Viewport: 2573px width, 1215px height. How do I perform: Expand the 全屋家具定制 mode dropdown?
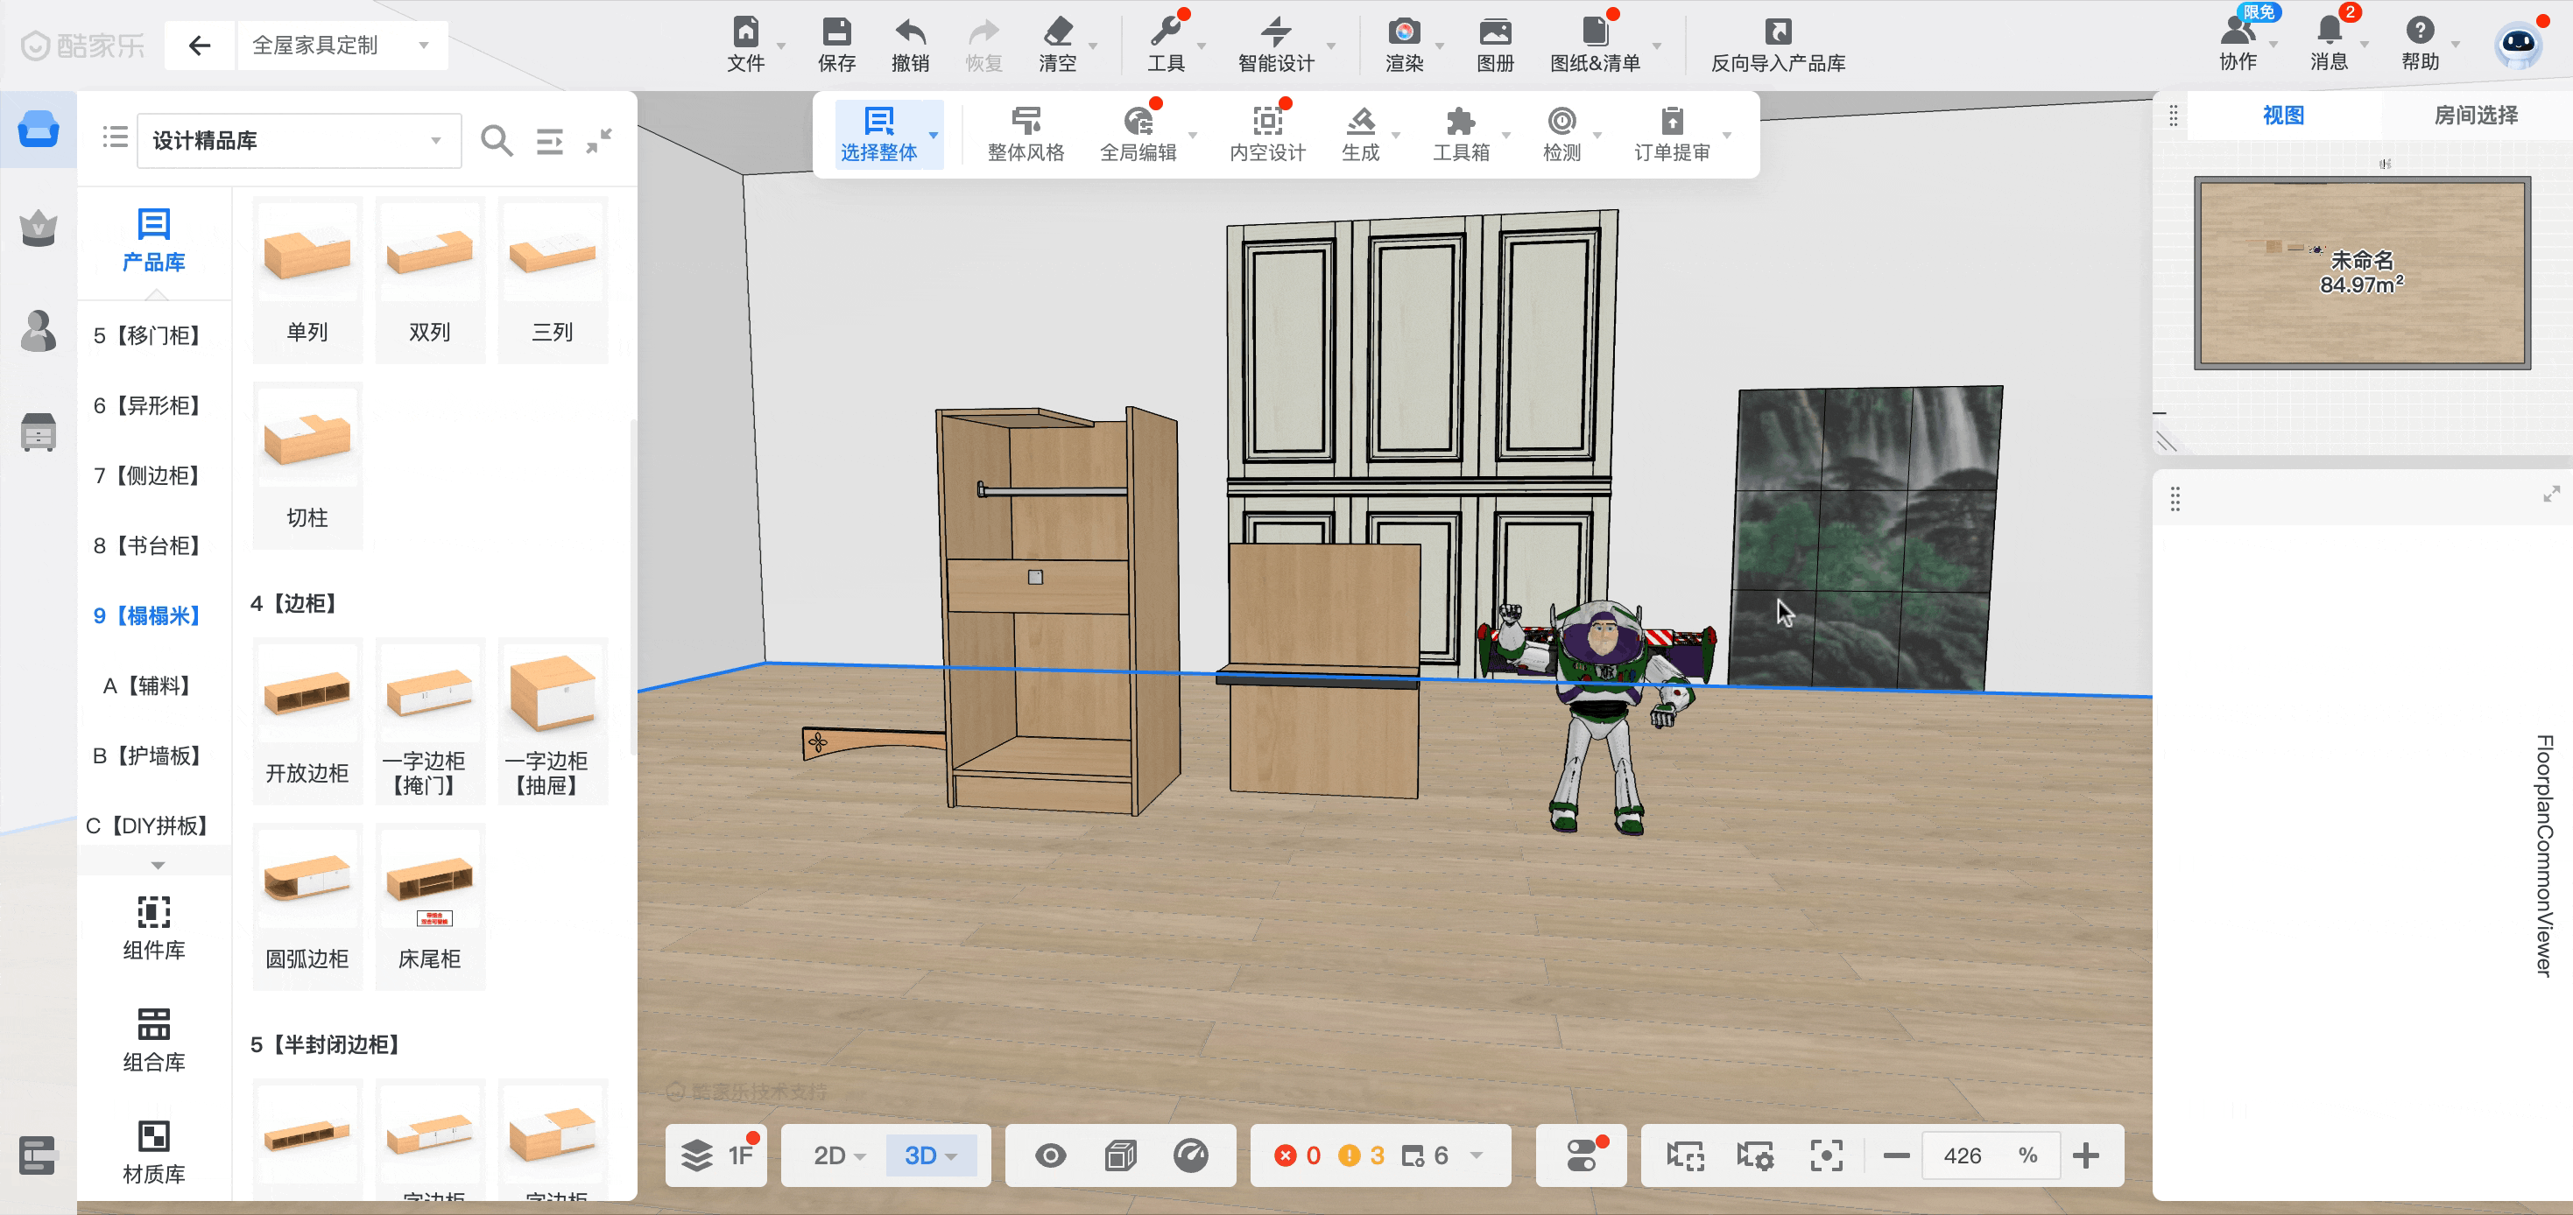coord(341,45)
